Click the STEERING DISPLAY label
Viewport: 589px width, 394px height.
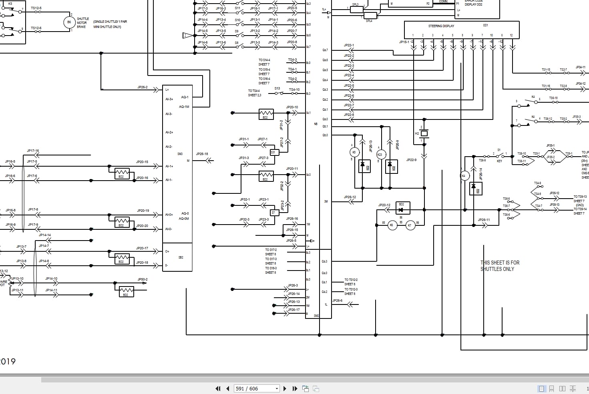coord(441,26)
